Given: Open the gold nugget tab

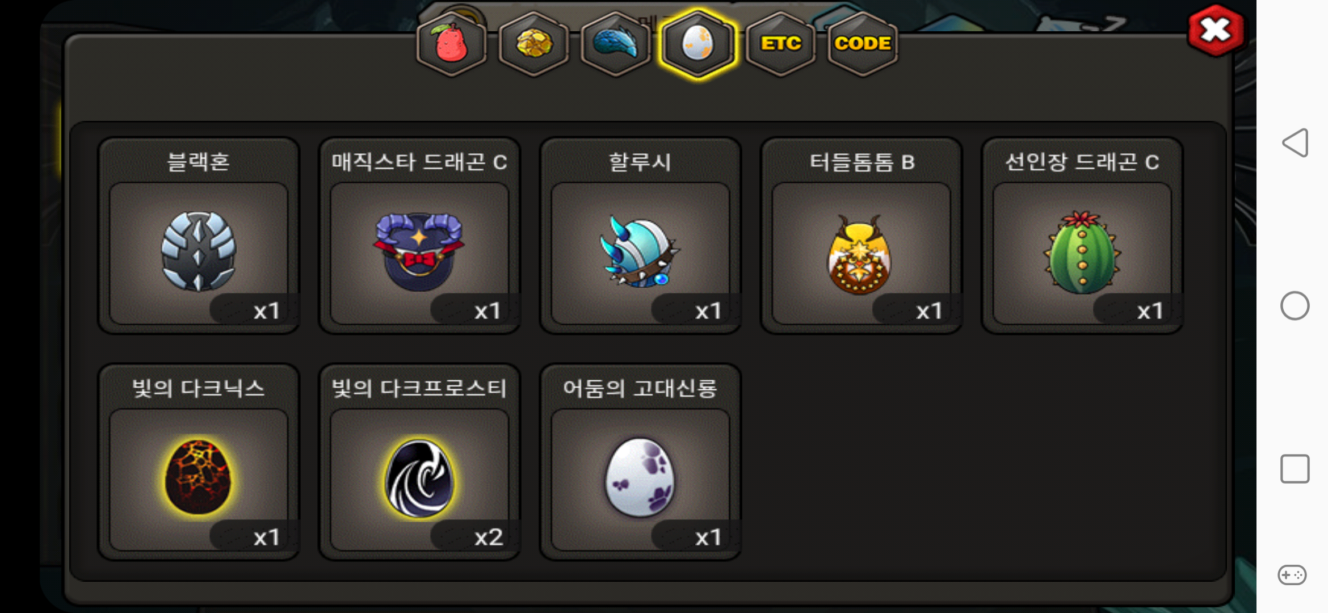Looking at the screenshot, I should (533, 44).
